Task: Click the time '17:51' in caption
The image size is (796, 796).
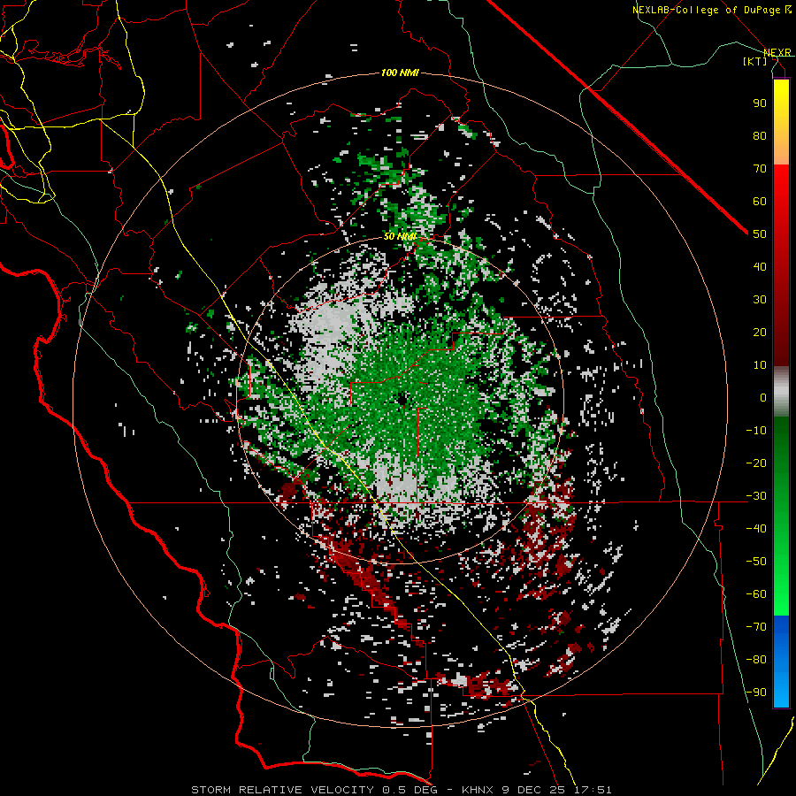Action: [x=593, y=790]
